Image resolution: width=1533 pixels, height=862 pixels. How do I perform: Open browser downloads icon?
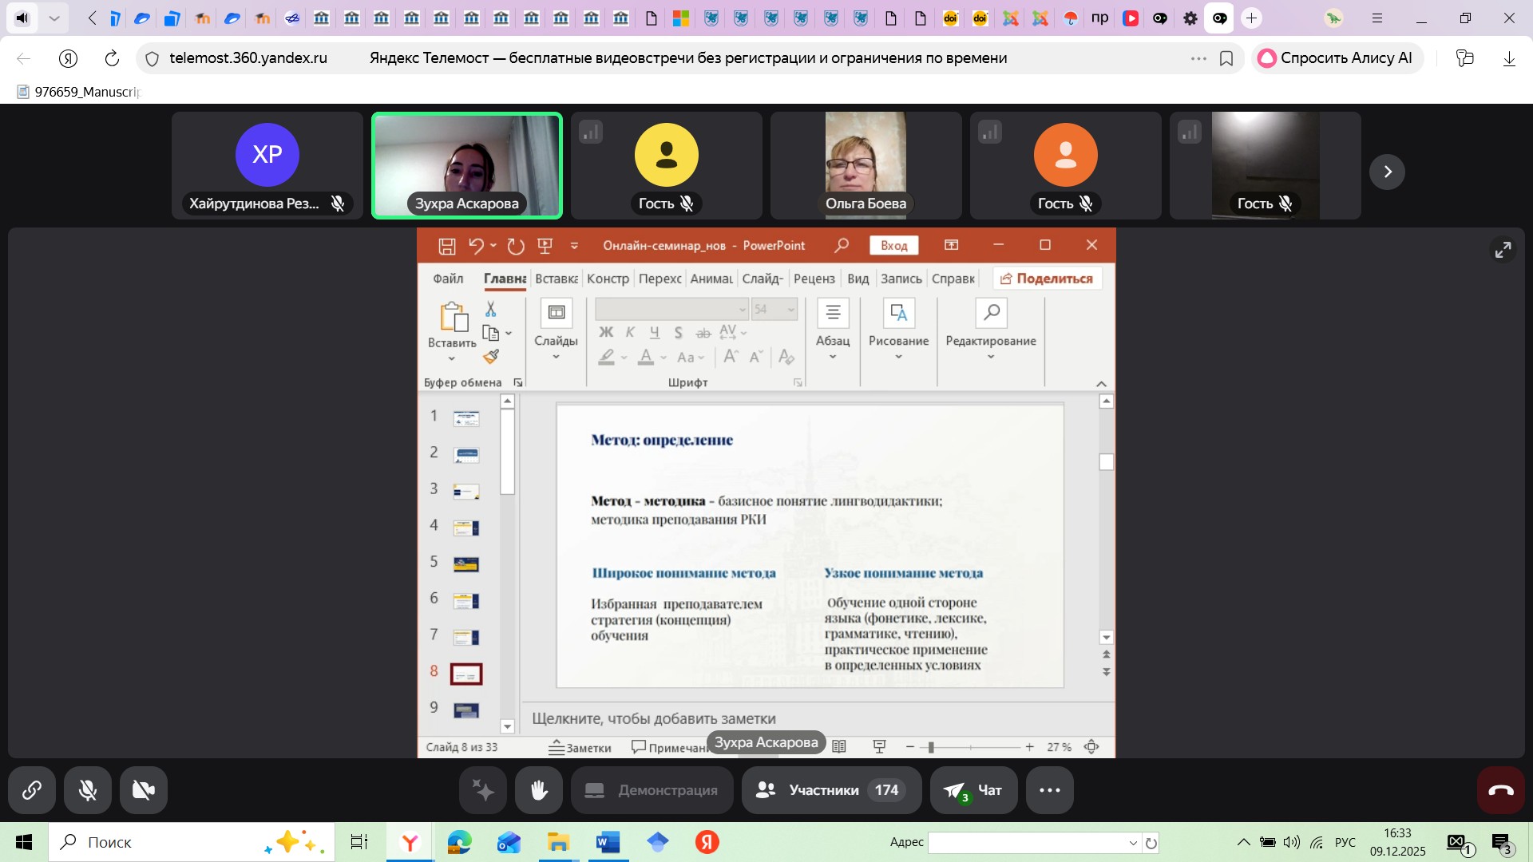[1509, 58]
